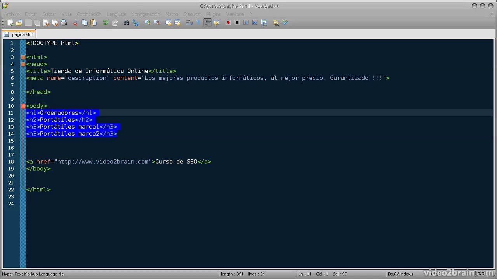Run macro multiple times icon
The height and width of the screenshot is (279, 497).
(x=255, y=23)
